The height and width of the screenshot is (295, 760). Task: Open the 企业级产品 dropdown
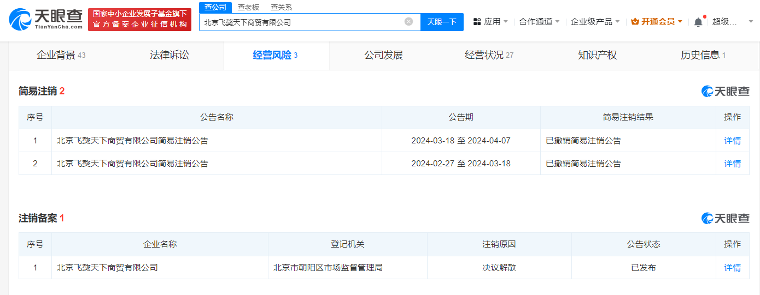(x=595, y=22)
